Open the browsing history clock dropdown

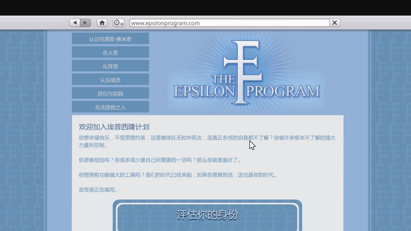[118, 23]
